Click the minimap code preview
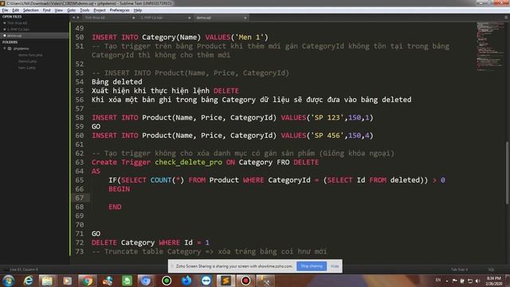Screen dimensions: 510x287 pyautogui.click(x=489, y=45)
